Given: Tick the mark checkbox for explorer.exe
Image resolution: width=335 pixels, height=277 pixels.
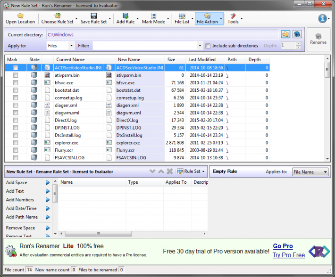Looking at the screenshot, I should [16, 142].
